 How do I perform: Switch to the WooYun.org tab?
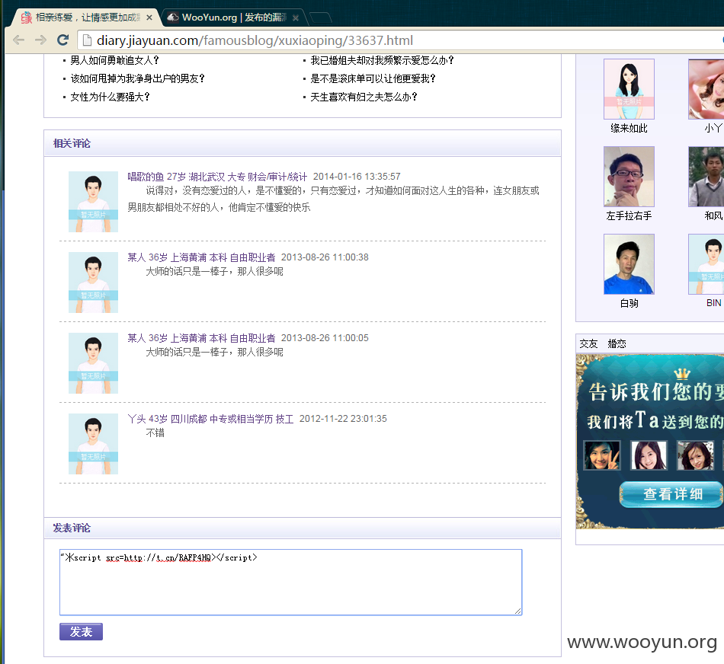pyautogui.click(x=233, y=18)
